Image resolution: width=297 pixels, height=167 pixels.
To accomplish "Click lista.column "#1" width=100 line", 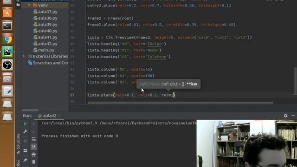I will (x=121, y=76).
